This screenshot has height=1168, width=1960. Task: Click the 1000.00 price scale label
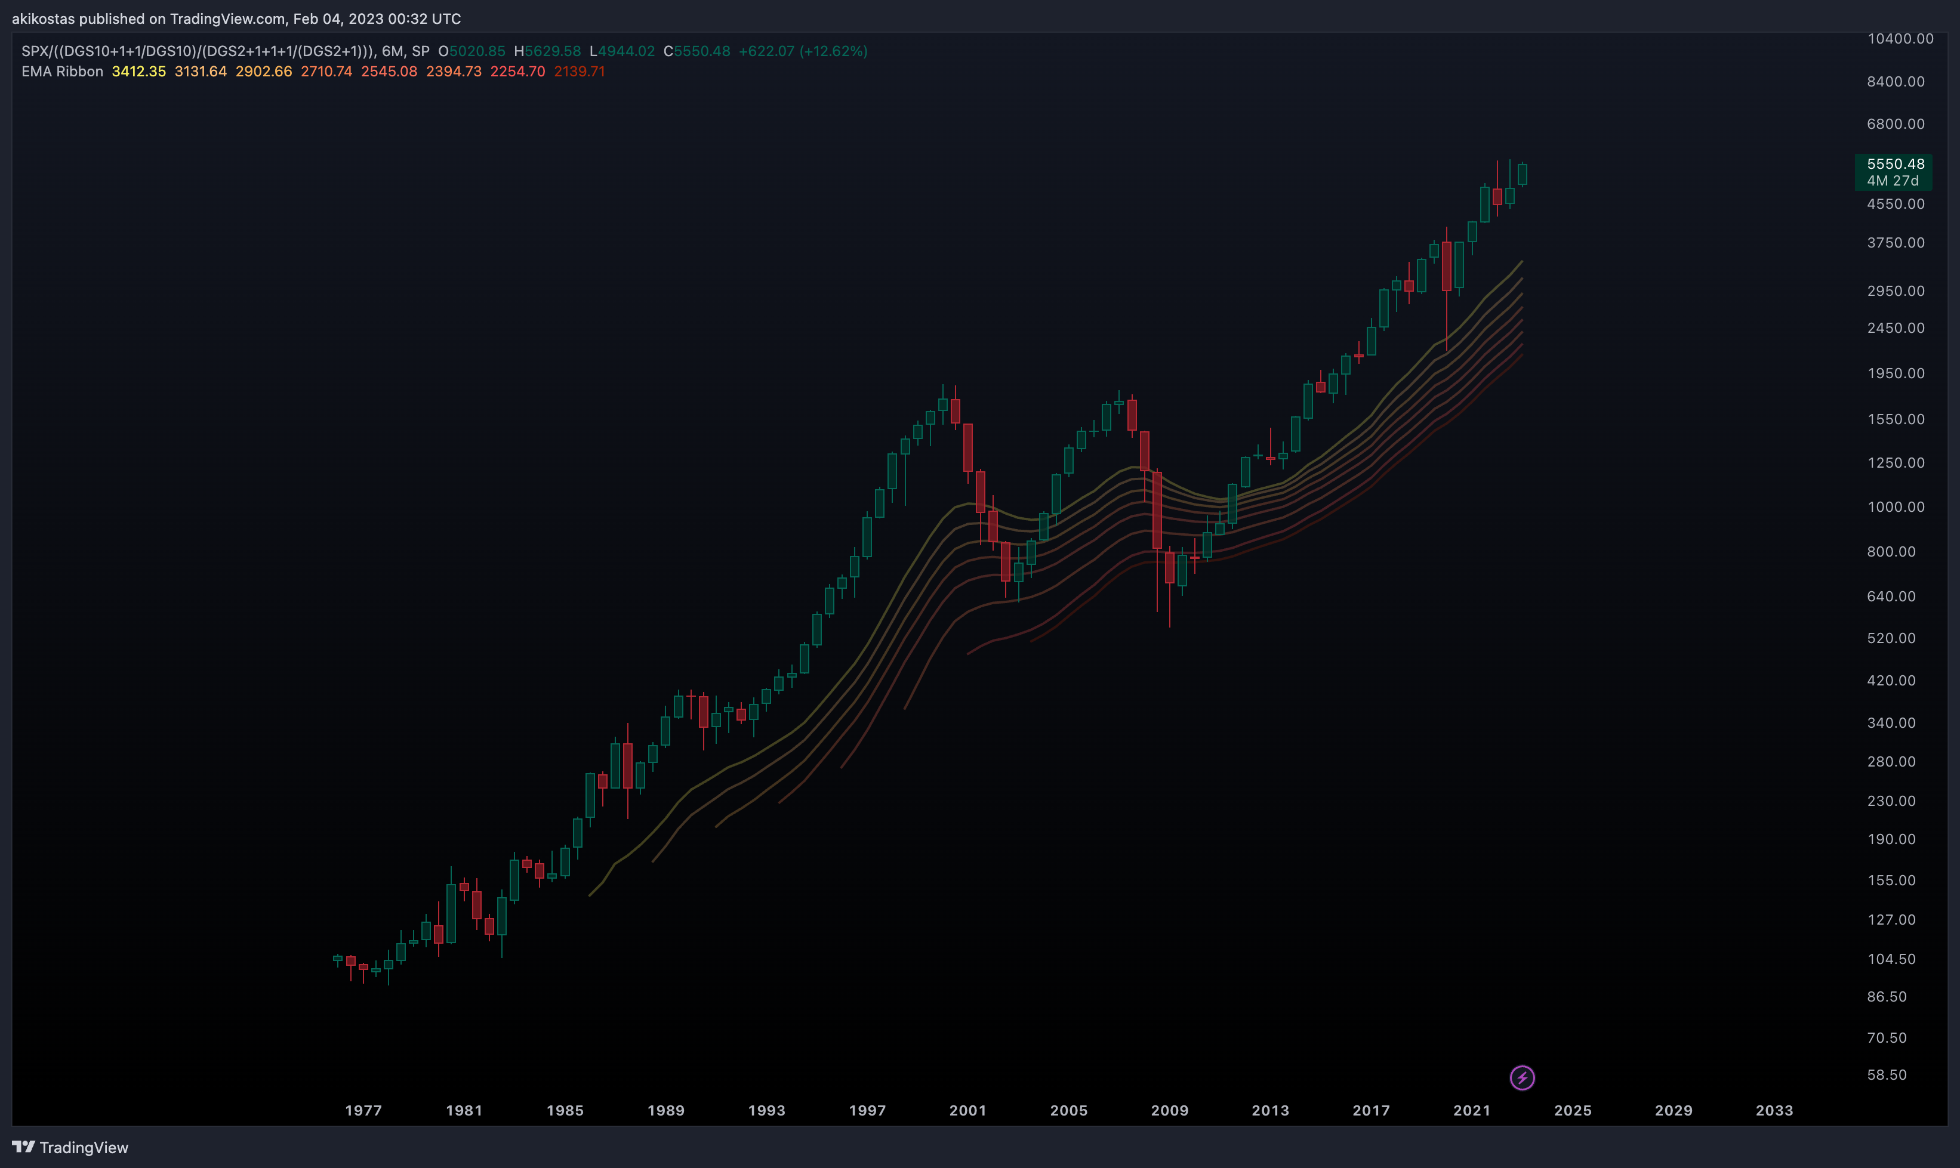1896,507
